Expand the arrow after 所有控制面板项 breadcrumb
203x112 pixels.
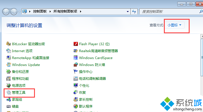click(81, 12)
